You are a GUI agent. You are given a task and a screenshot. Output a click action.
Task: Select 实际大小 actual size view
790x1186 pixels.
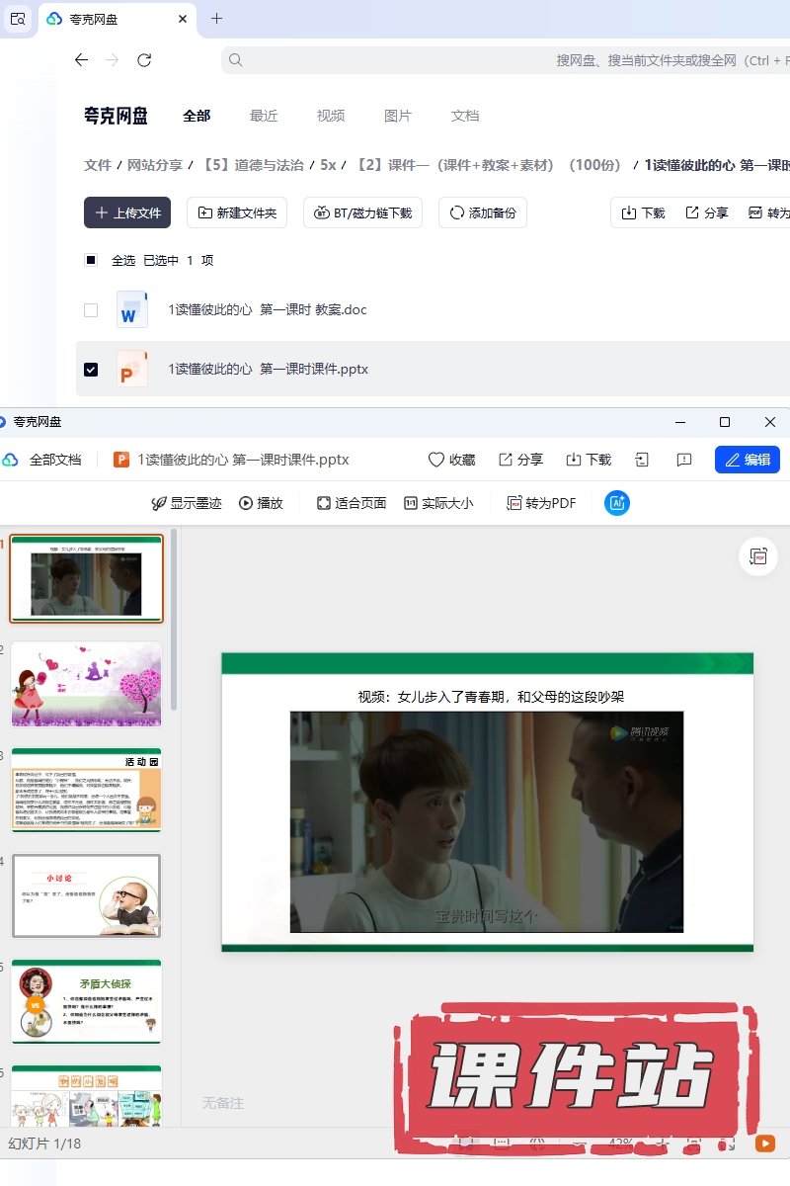tap(438, 503)
